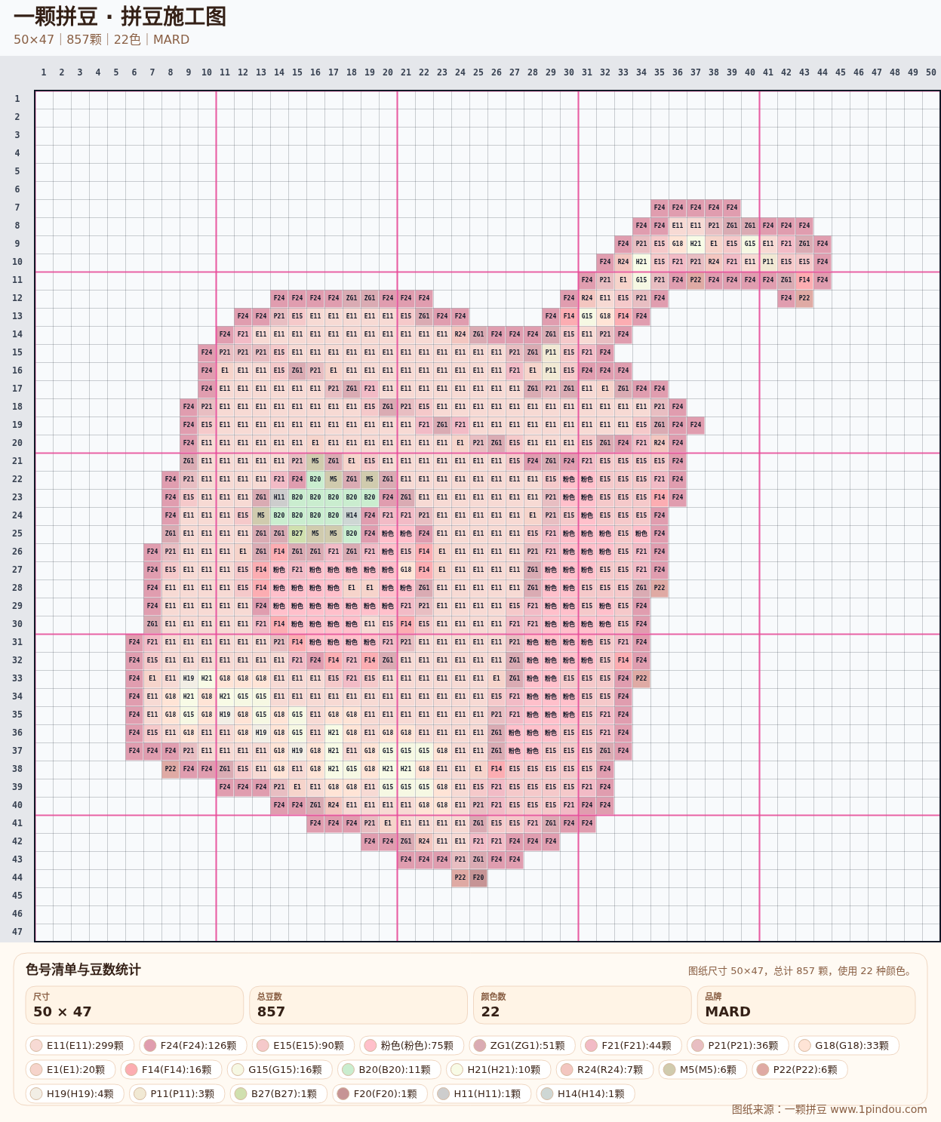
Task: Click the F21 swatch in legend
Action: click(591, 1046)
